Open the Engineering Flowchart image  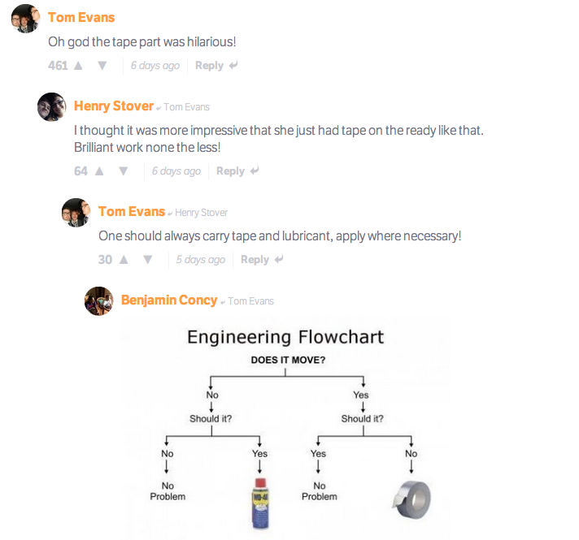[x=285, y=426]
